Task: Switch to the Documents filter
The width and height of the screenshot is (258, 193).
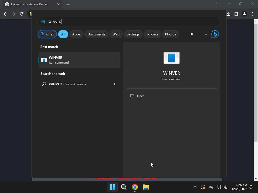Action: coord(96,34)
